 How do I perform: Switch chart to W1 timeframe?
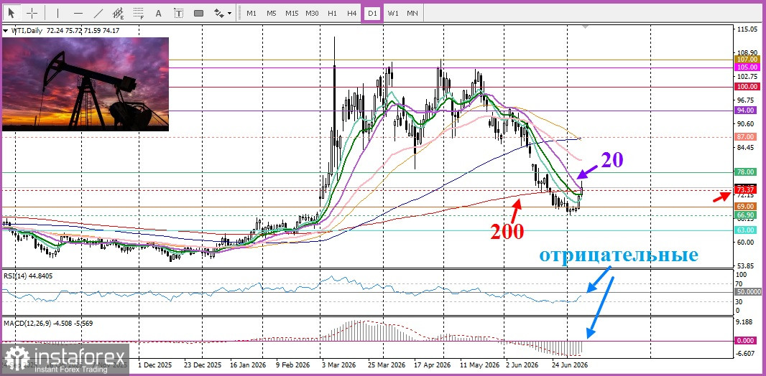[393, 13]
